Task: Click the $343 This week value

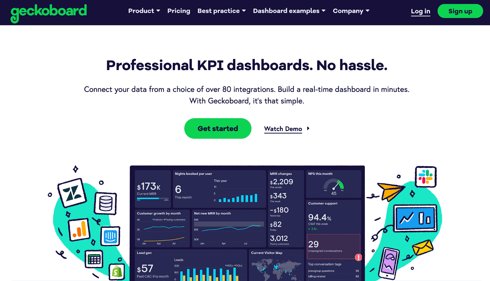Action: click(278, 196)
